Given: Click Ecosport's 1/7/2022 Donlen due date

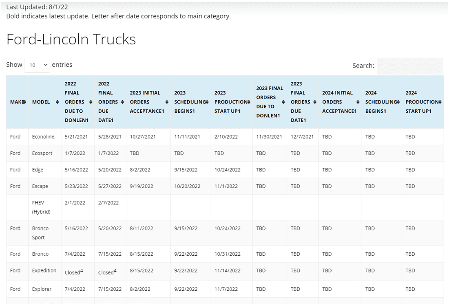Looking at the screenshot, I should coord(75,153).
